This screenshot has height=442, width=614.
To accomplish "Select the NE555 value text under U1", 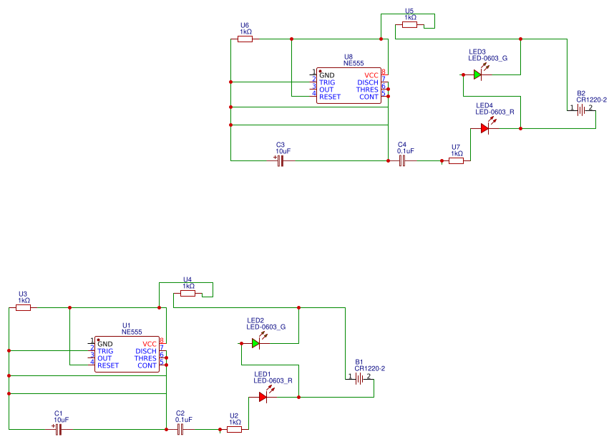I will coord(132,332).
